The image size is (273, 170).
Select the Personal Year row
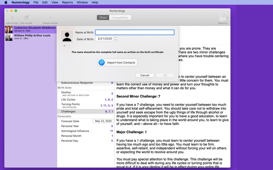86,126
